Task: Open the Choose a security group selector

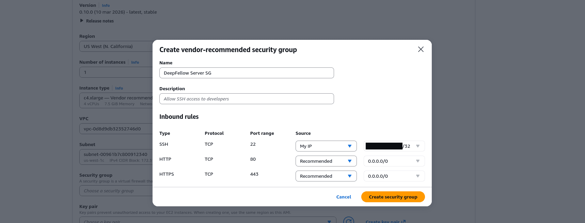Action: click(x=116, y=191)
